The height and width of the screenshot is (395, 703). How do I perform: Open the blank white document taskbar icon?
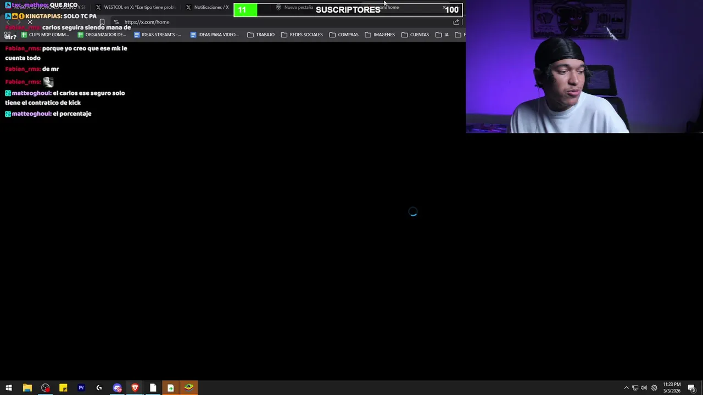pos(153,388)
